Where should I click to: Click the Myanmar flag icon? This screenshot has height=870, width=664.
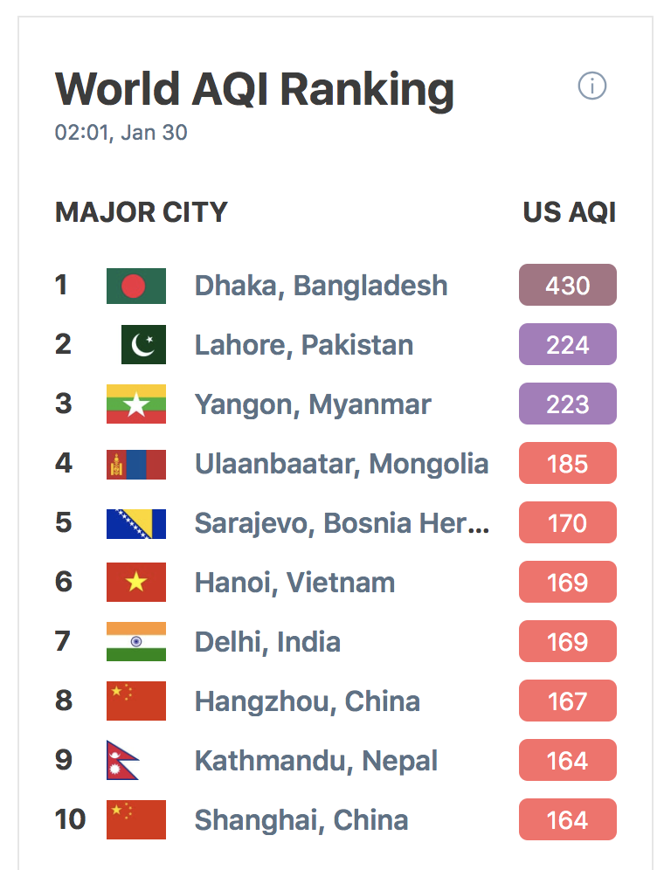pyautogui.click(x=136, y=404)
